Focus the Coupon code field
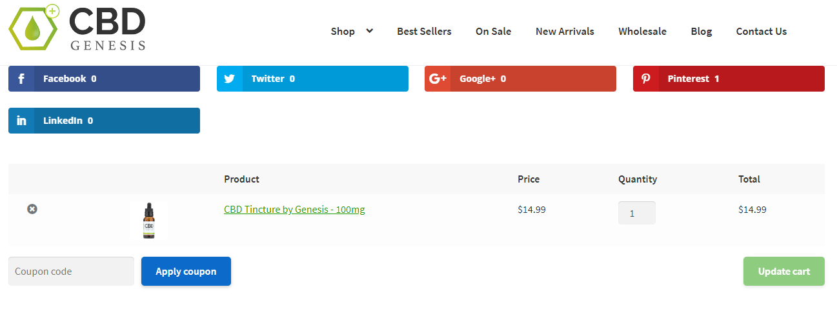 (x=71, y=272)
